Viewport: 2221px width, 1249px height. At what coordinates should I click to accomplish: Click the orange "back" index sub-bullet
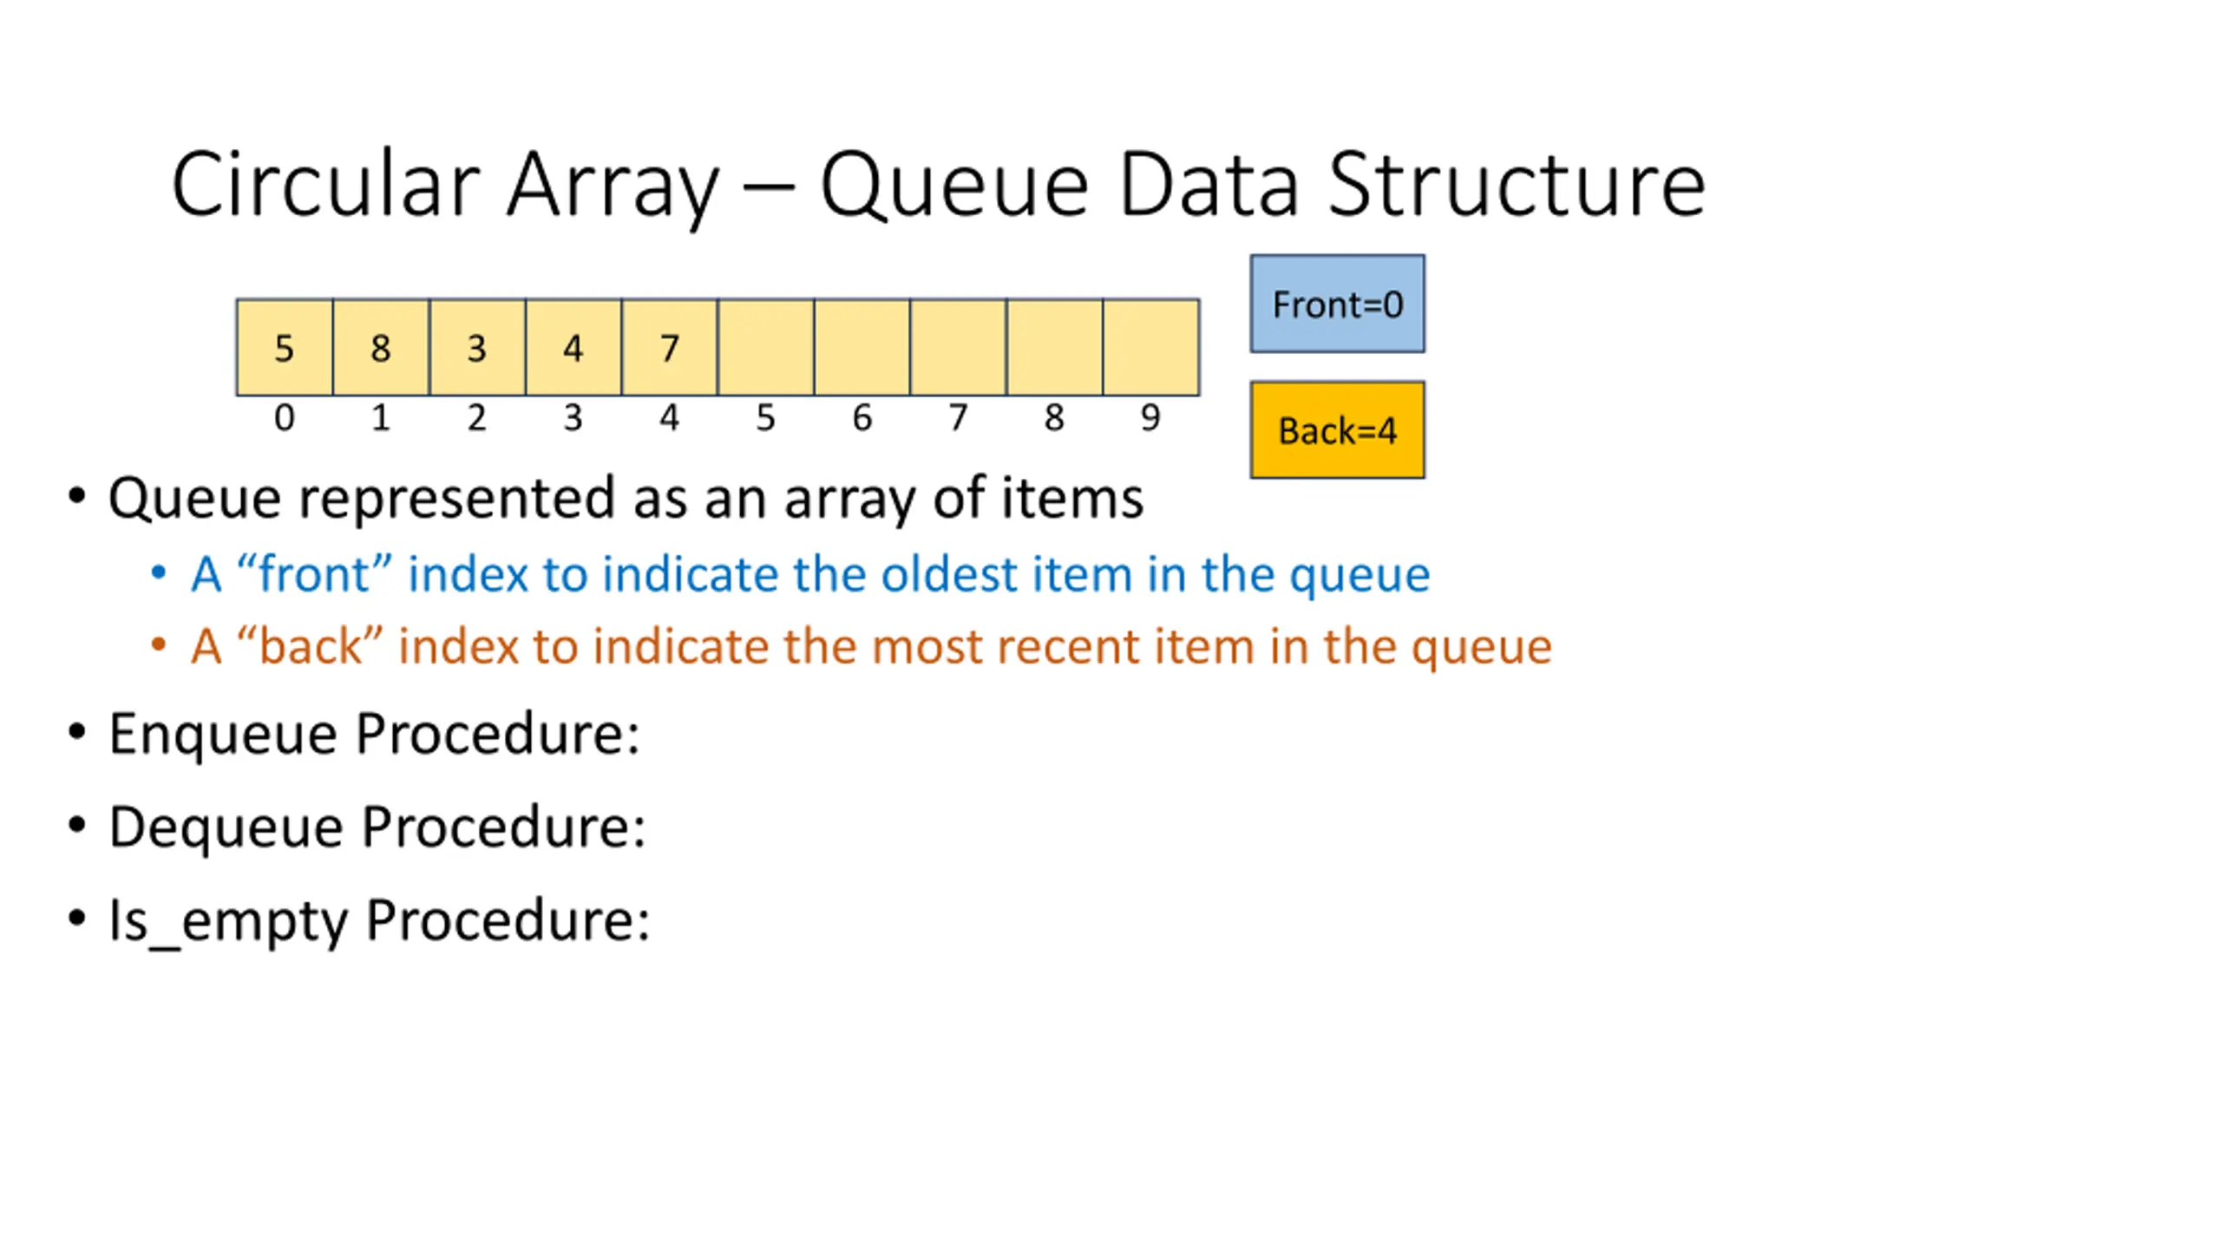pos(871,646)
